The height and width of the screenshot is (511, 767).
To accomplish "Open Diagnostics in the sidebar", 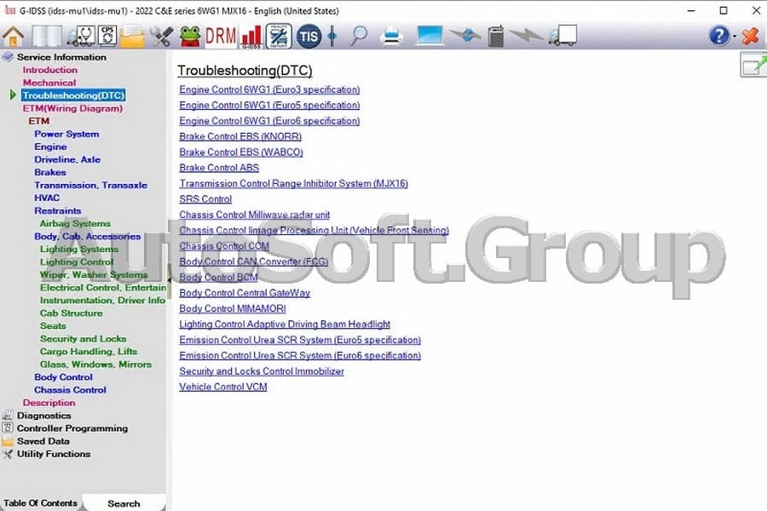I will click(x=44, y=415).
